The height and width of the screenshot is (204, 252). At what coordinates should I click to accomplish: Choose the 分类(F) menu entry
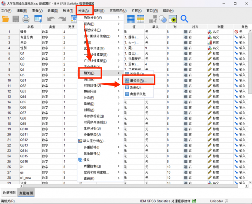pos(100,98)
